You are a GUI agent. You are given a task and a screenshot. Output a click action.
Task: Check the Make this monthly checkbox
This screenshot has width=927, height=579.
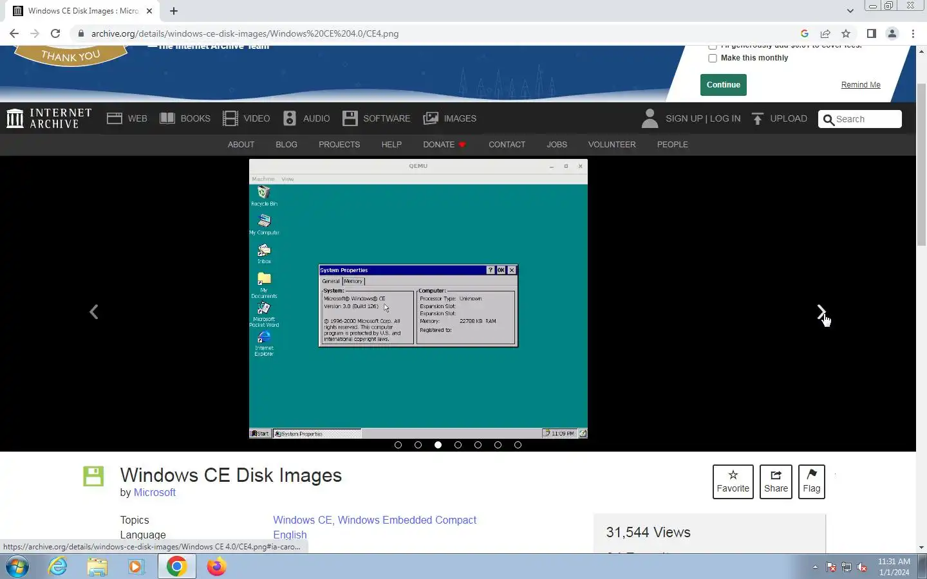click(713, 58)
